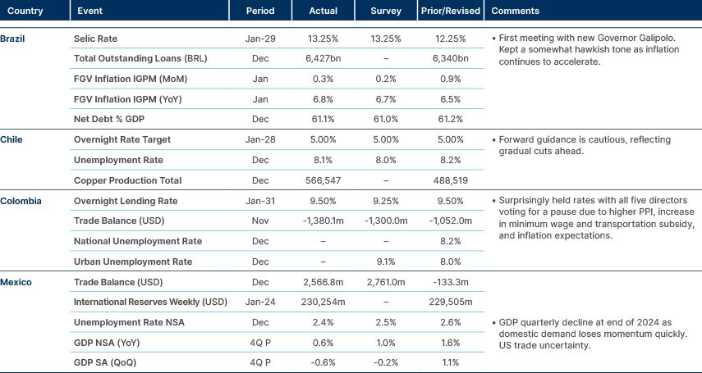Click the Country column header
The height and width of the screenshot is (373, 702).
tap(25, 11)
